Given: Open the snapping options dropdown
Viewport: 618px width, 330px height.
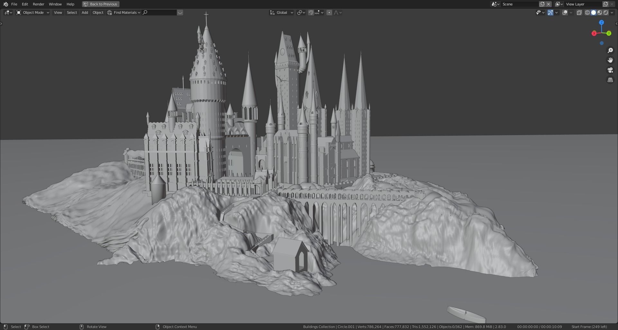Looking at the screenshot, I should pos(319,13).
